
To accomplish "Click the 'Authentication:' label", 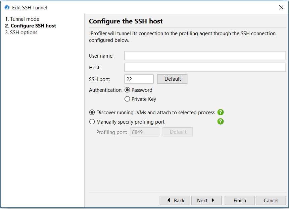I will tap(106, 90).
